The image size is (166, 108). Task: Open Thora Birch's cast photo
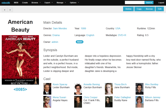109,89
